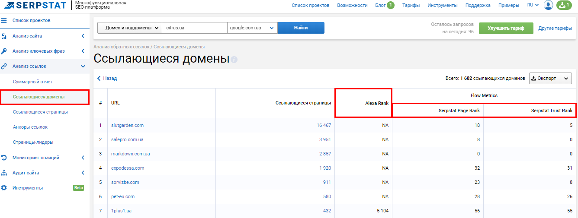Open Суммарный отчет in the sidebar

tap(32, 82)
